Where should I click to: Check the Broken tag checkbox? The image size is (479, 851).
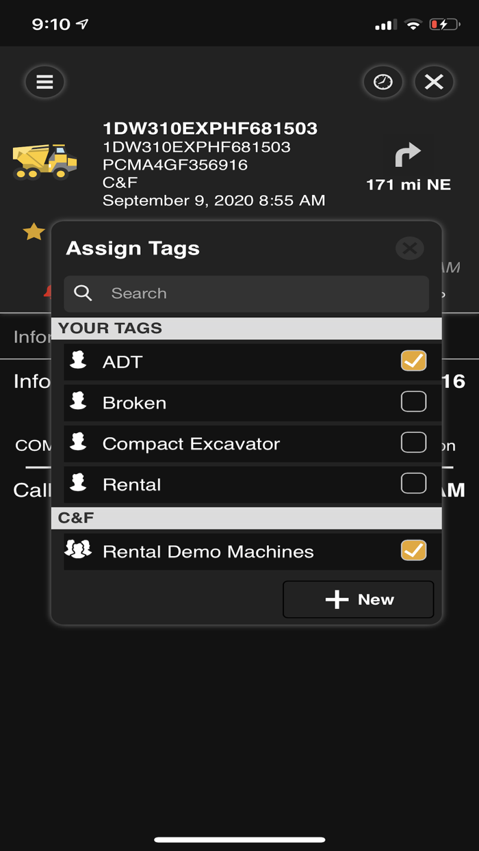(x=413, y=402)
